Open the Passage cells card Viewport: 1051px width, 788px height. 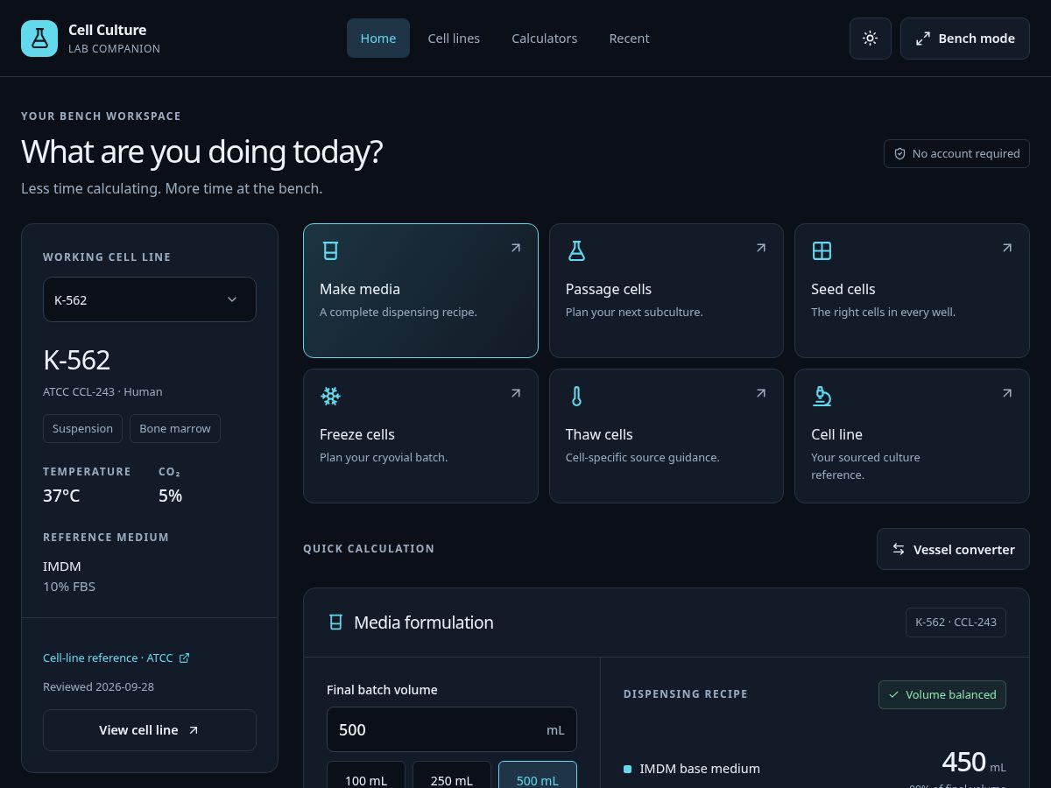click(667, 291)
